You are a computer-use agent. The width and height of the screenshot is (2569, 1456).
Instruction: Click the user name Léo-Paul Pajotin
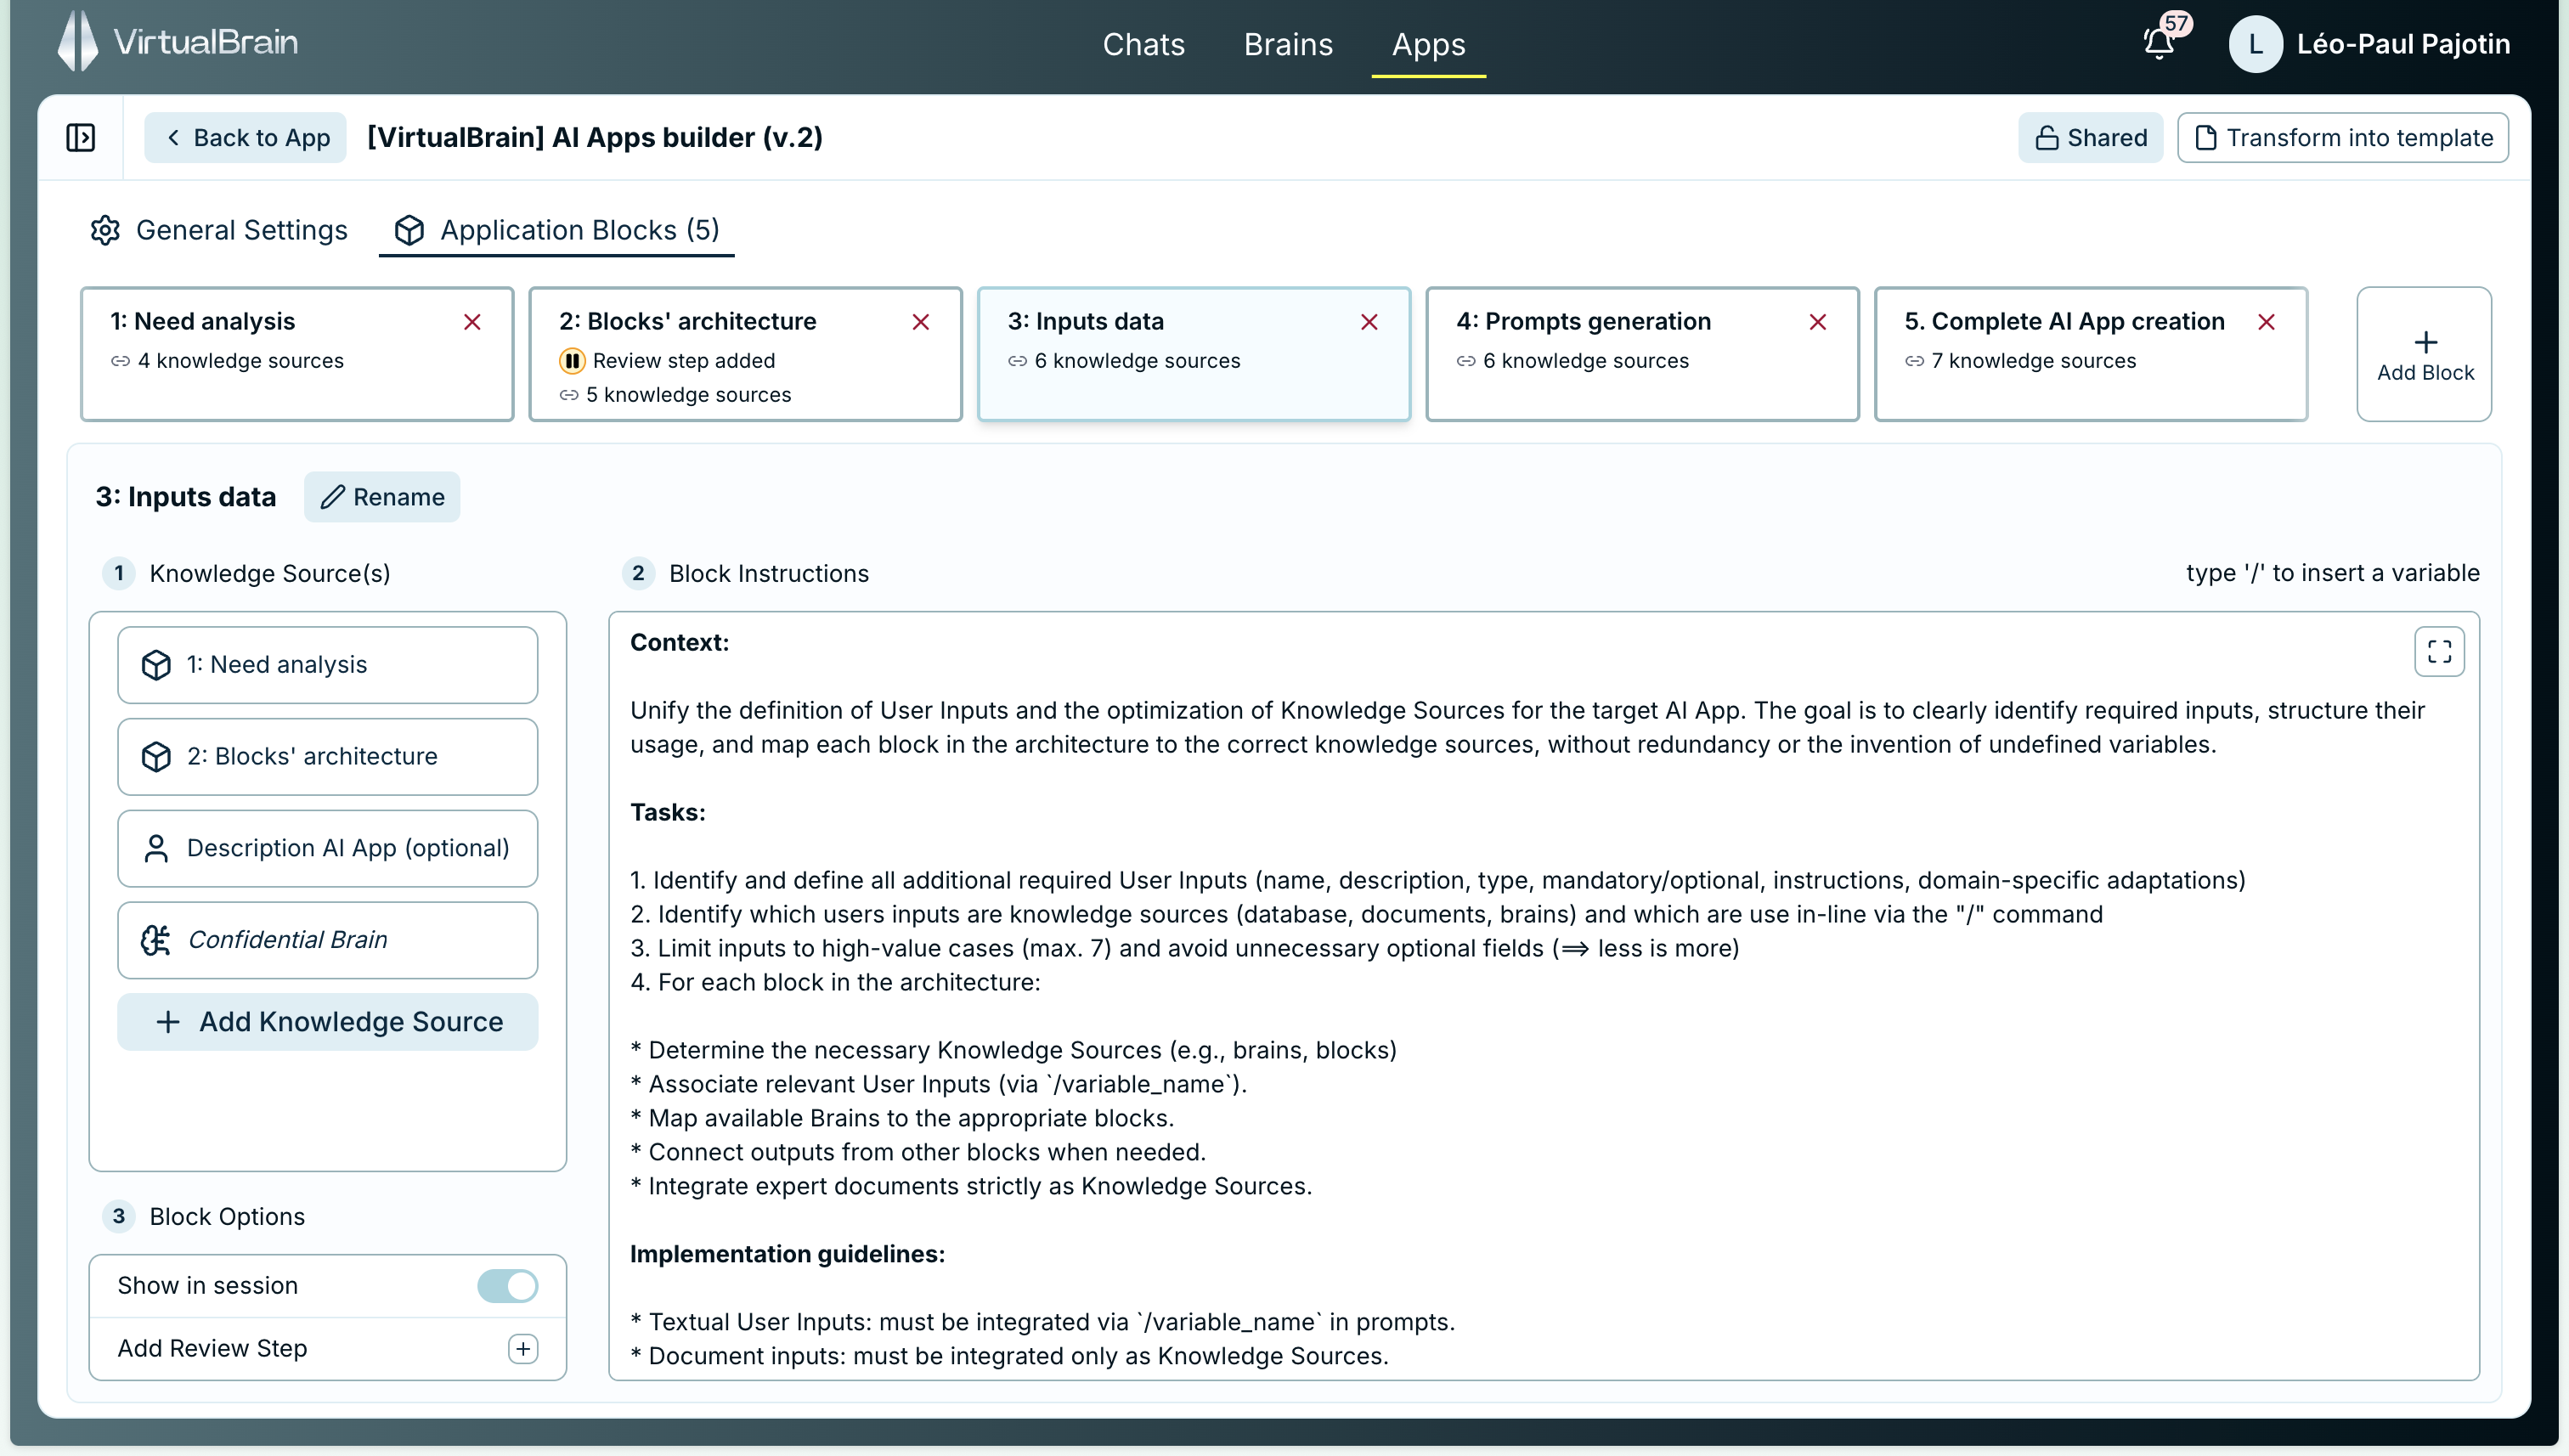[2403, 44]
